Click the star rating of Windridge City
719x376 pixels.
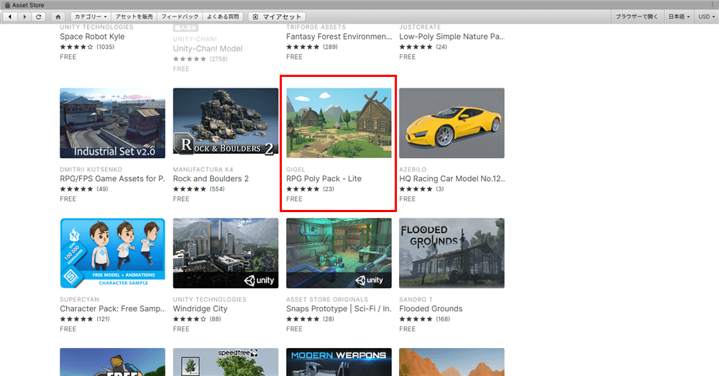click(x=189, y=319)
